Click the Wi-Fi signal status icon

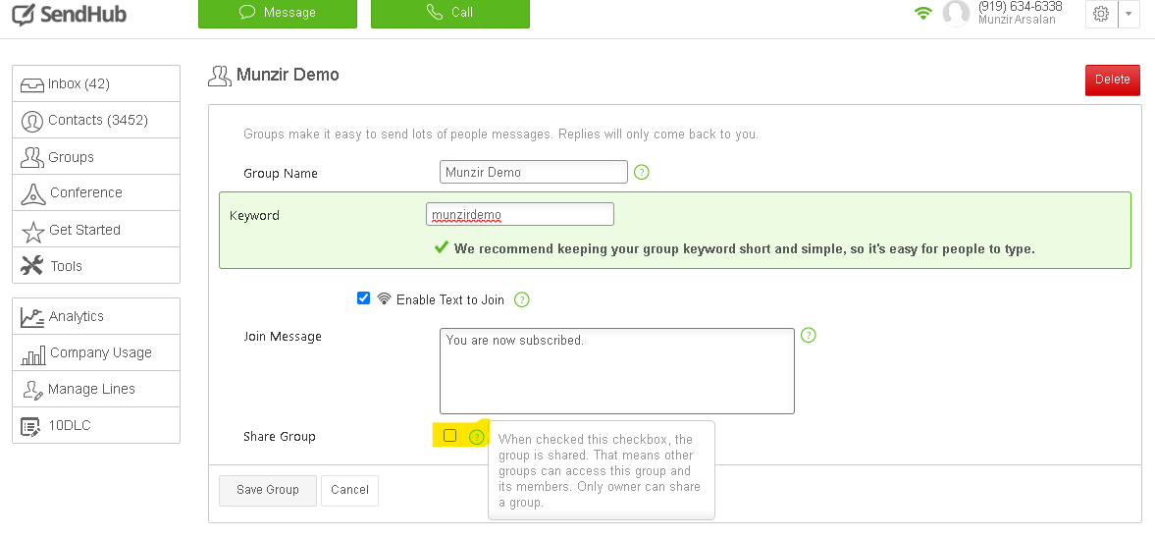pos(922,14)
